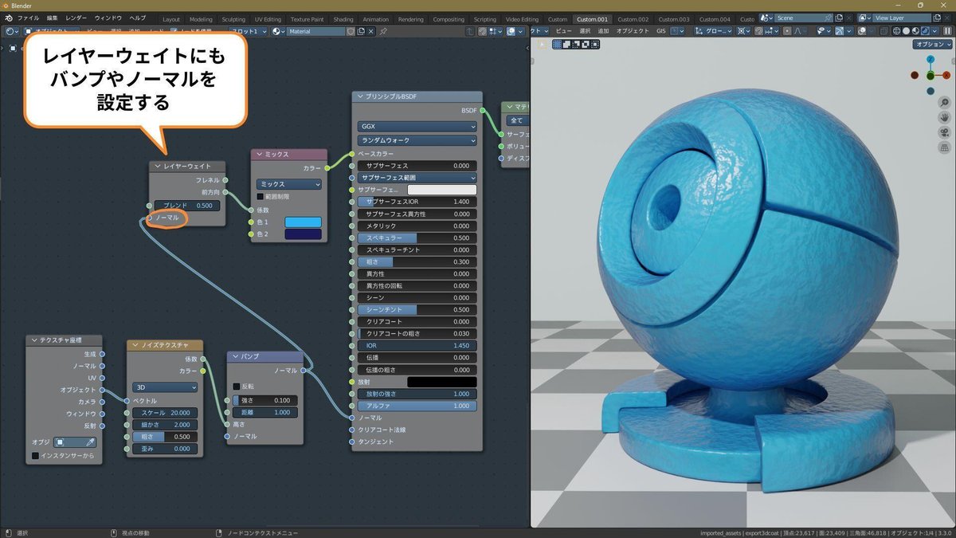Switch to the Sculpting workspace tab

click(233, 18)
